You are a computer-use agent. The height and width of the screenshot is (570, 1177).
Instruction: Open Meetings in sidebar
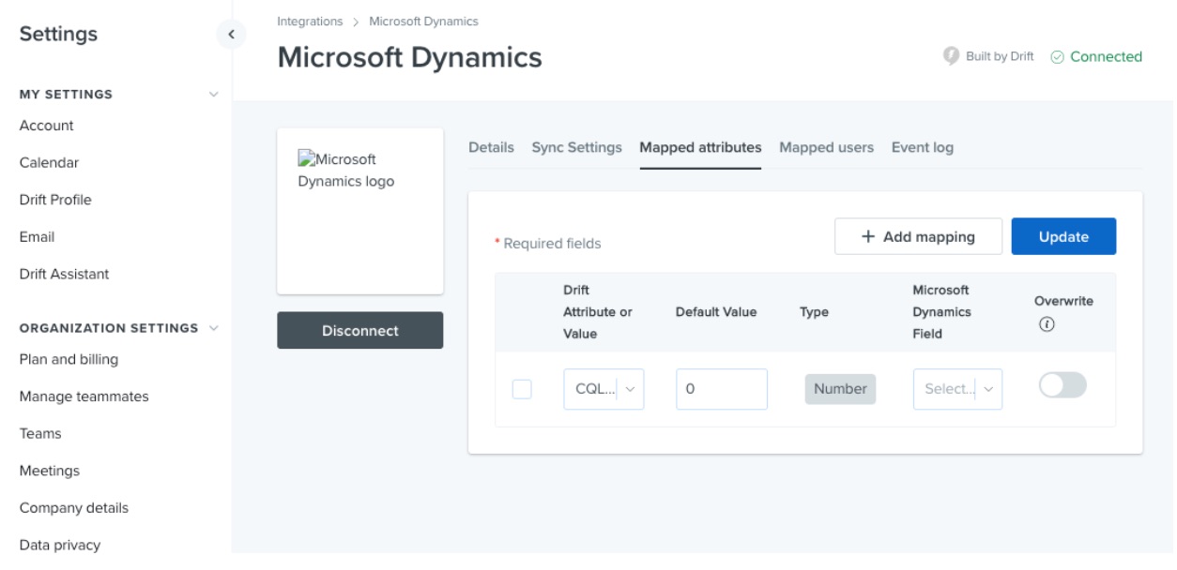click(x=50, y=471)
